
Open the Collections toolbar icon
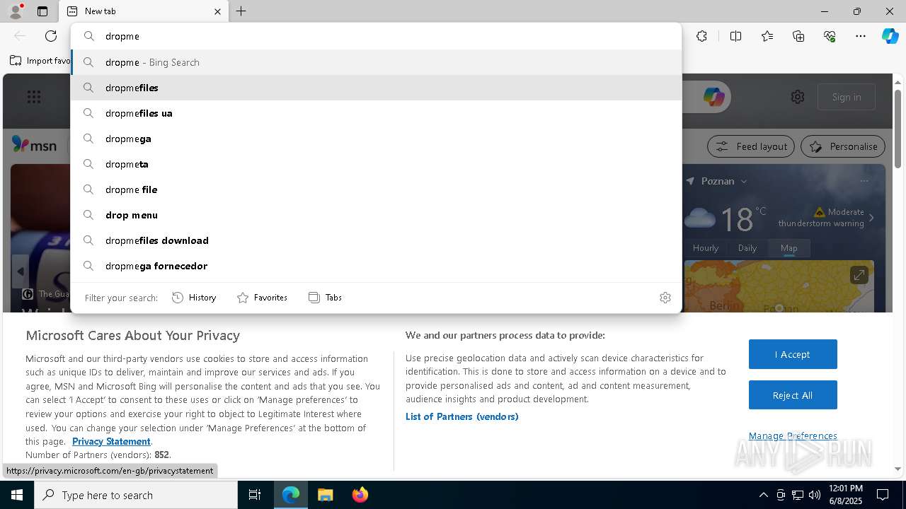tap(798, 36)
